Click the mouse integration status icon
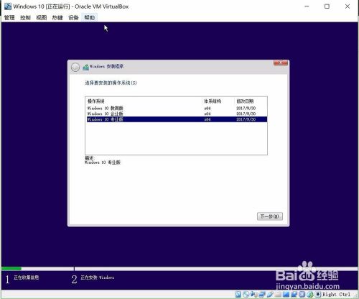 (310, 294)
